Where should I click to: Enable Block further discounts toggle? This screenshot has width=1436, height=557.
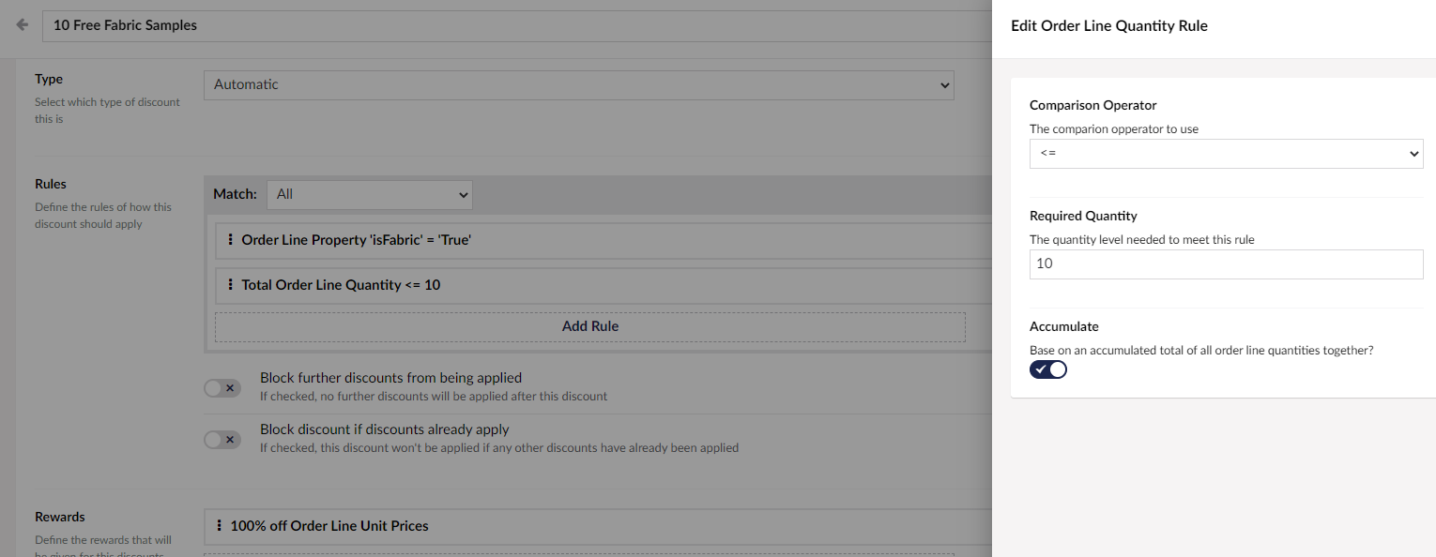pos(222,387)
